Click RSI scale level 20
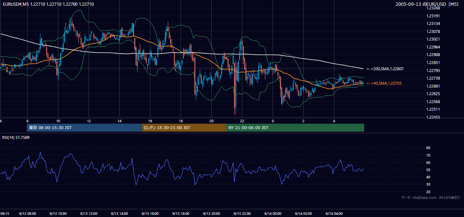The height and width of the screenshot is (217, 464). (428, 192)
